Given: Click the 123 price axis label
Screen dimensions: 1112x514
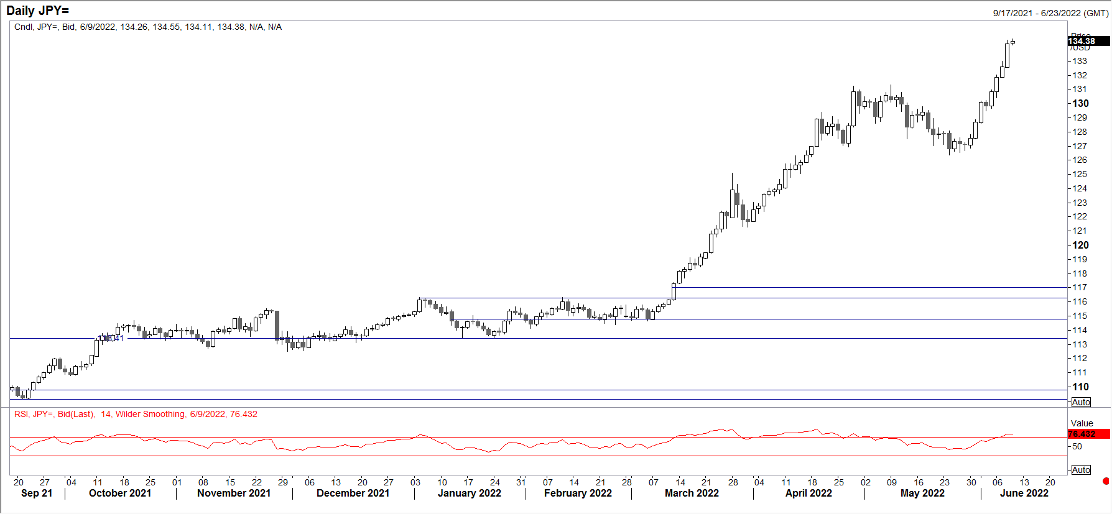Looking at the screenshot, I should click(1080, 203).
